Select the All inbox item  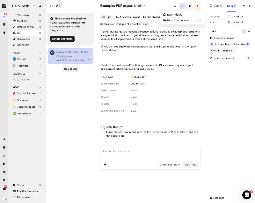tap(27, 33)
